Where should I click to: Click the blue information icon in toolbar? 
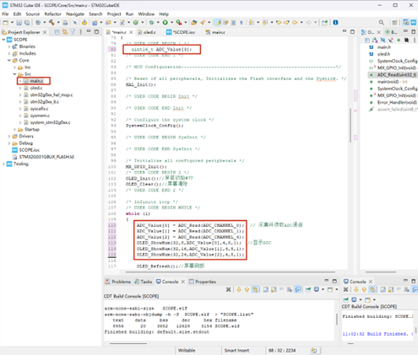335,23
